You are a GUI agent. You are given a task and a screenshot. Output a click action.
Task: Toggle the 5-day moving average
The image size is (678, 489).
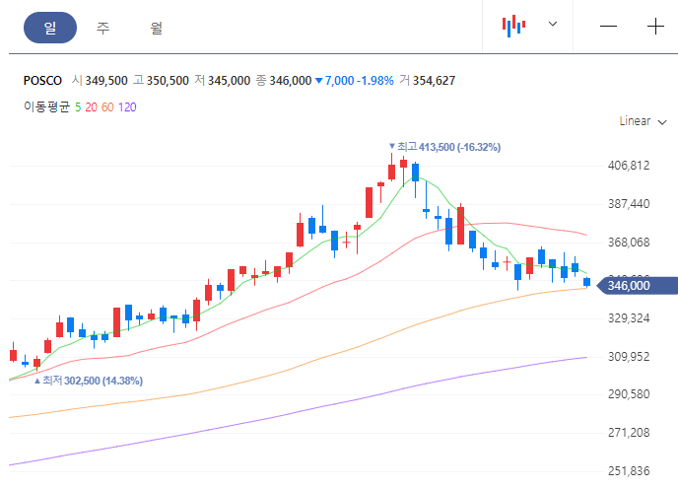[78, 106]
